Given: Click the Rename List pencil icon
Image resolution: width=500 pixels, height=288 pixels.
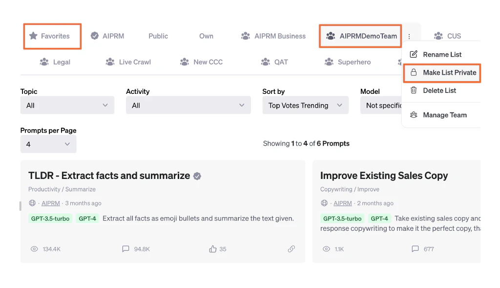Looking at the screenshot, I should point(414,54).
